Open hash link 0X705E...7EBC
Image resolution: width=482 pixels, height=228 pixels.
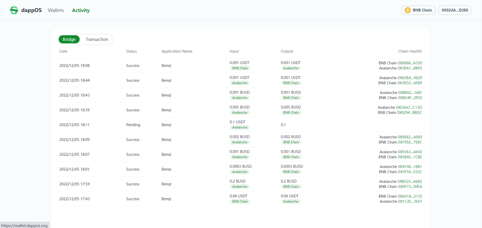coord(410,142)
